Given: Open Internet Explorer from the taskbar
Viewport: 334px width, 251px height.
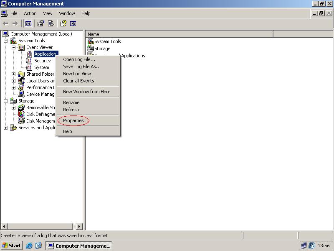Looking at the screenshot, I should (x=29, y=246).
